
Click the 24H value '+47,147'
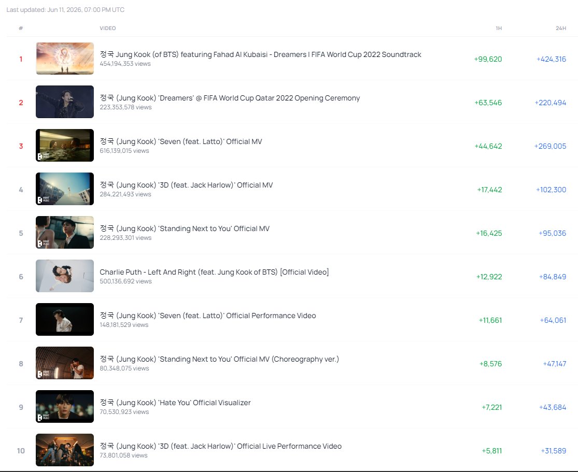554,363
